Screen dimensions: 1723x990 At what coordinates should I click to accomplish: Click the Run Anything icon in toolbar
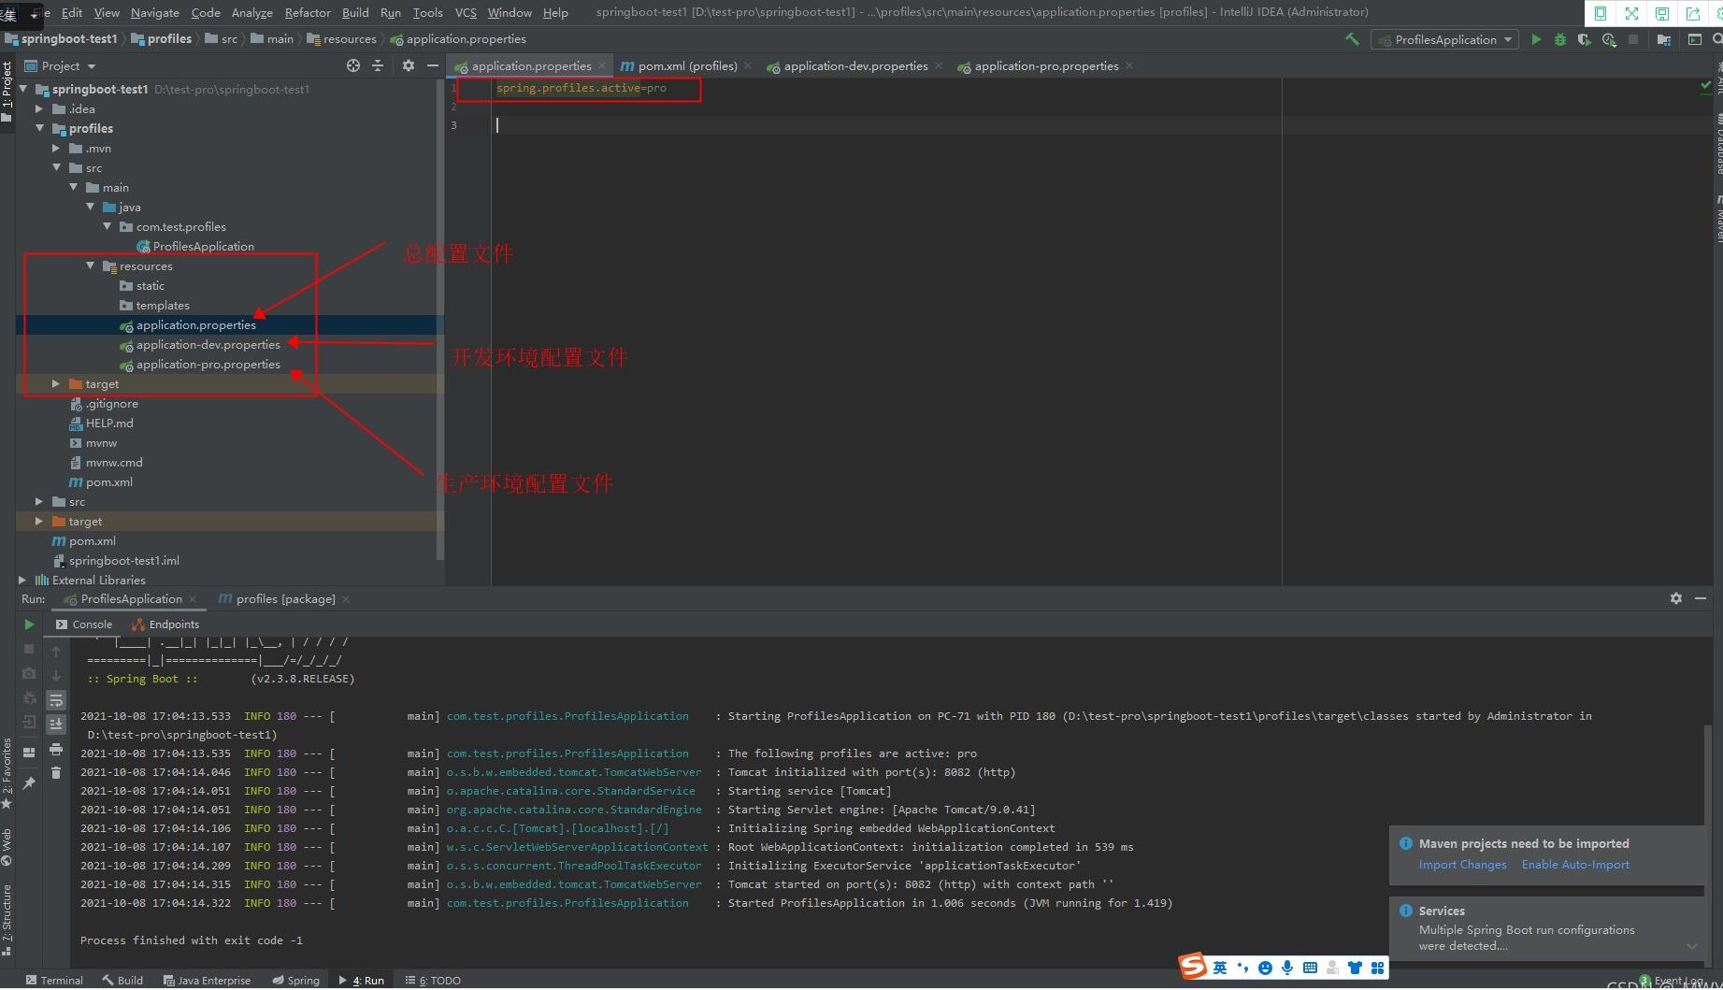click(1694, 39)
